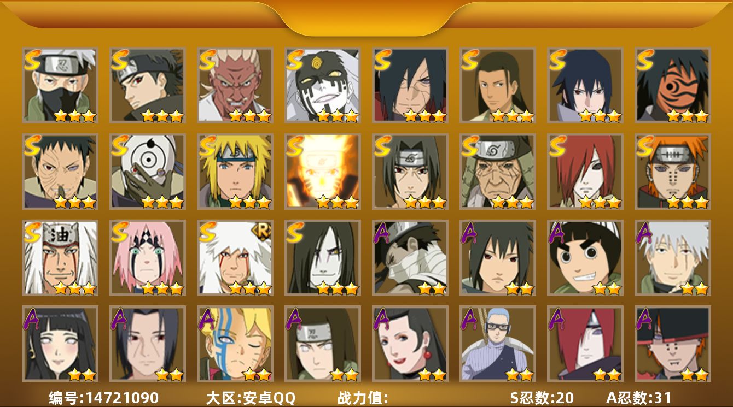Pick the orange-haired ninja with facial piercings
The image size is (733, 407).
pyautogui.click(x=673, y=172)
